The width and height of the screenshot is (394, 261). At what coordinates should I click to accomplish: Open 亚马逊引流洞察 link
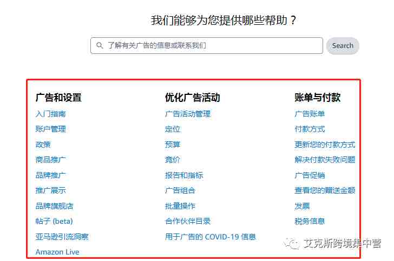62,237
